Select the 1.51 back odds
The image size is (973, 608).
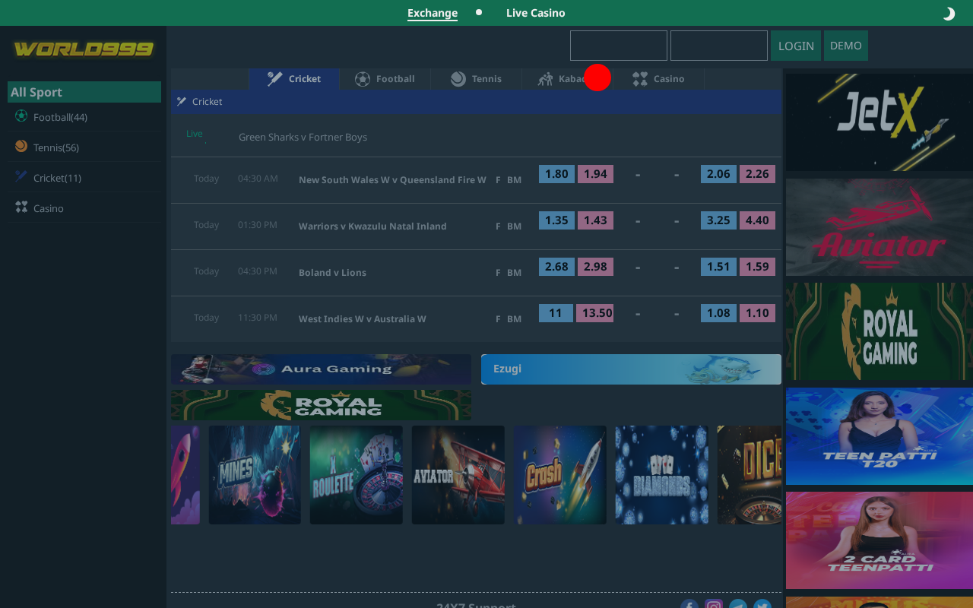(x=718, y=267)
